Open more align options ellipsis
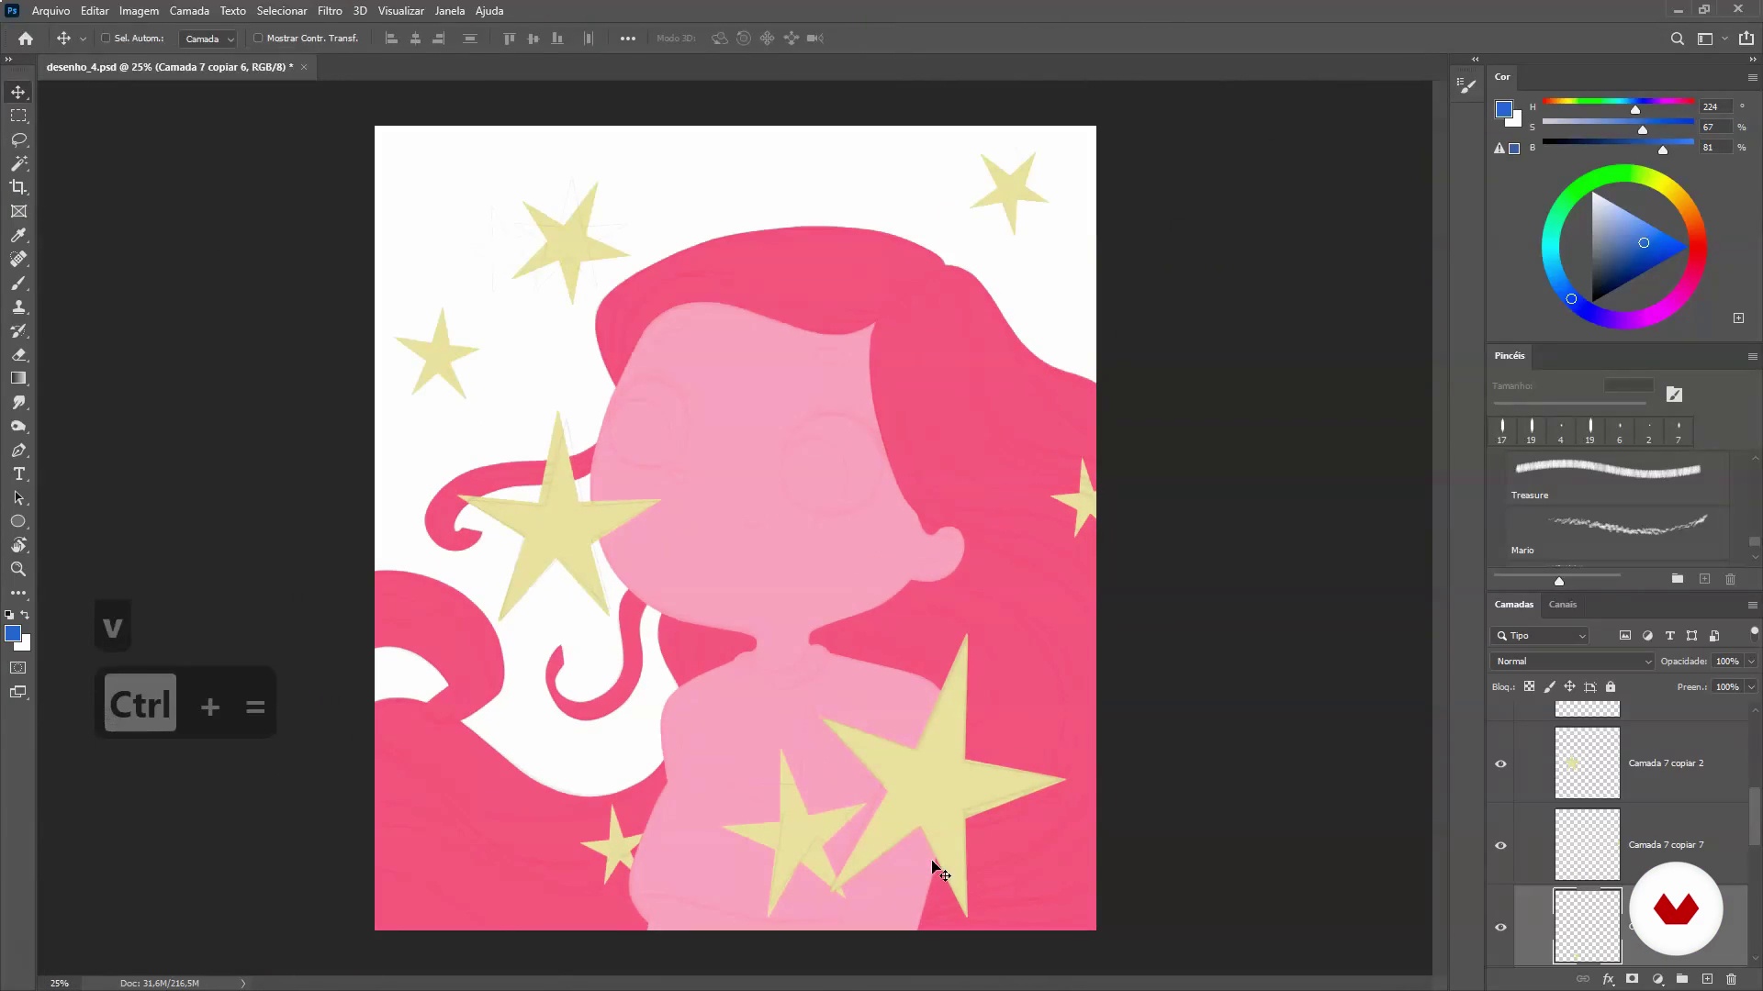1763x991 pixels. pyautogui.click(x=628, y=39)
